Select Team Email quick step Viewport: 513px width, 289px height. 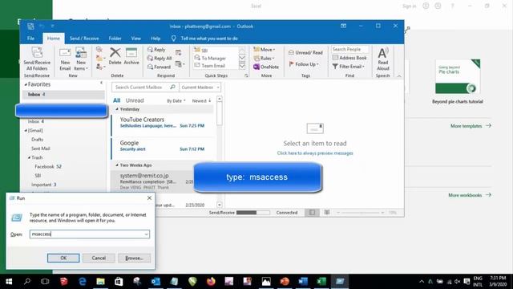(x=216, y=66)
